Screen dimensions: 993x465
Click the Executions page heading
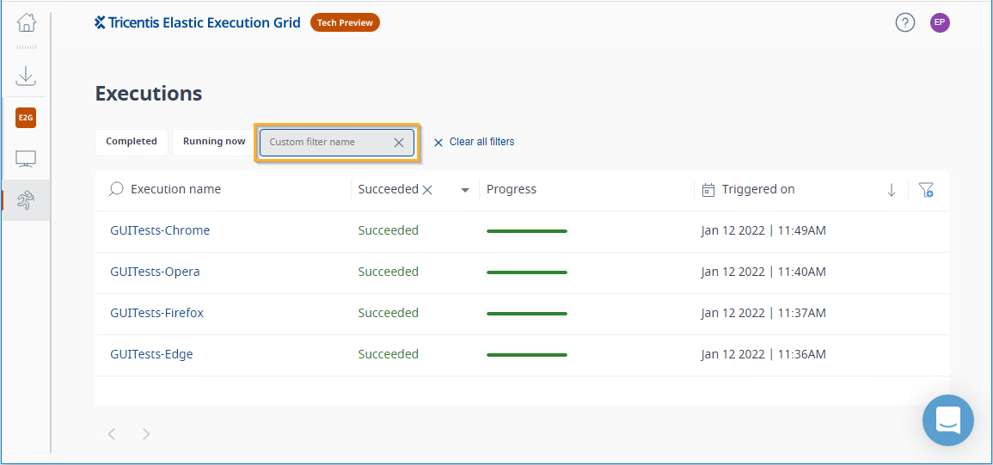(x=149, y=94)
